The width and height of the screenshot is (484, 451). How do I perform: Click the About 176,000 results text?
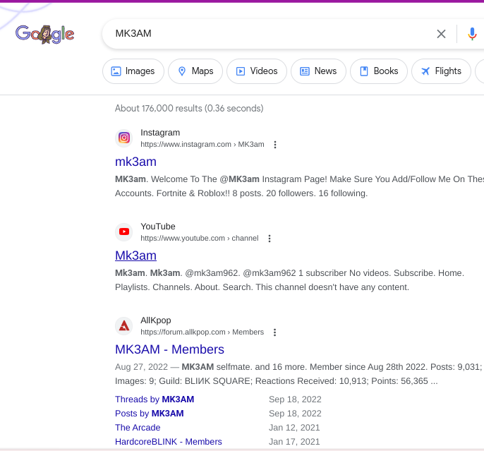coord(189,109)
